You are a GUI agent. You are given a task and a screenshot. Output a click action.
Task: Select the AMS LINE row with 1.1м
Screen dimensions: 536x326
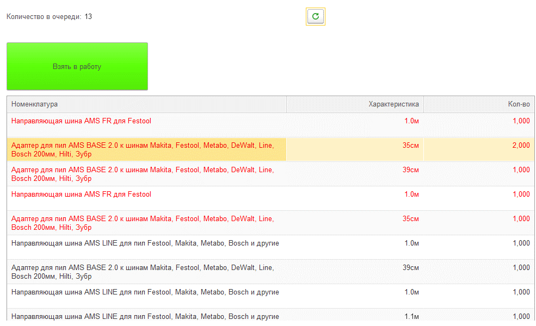[x=145, y=316]
